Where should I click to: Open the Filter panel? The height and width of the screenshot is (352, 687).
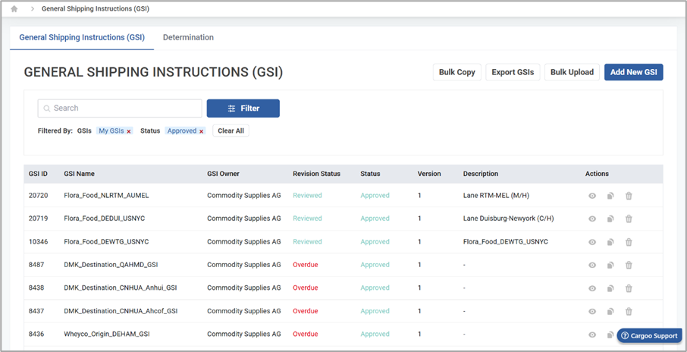pyautogui.click(x=243, y=108)
